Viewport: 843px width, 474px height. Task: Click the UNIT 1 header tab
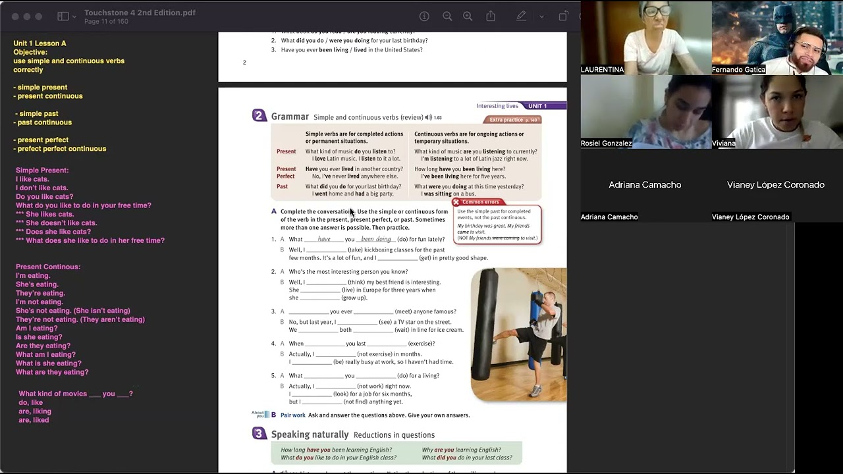click(x=537, y=106)
